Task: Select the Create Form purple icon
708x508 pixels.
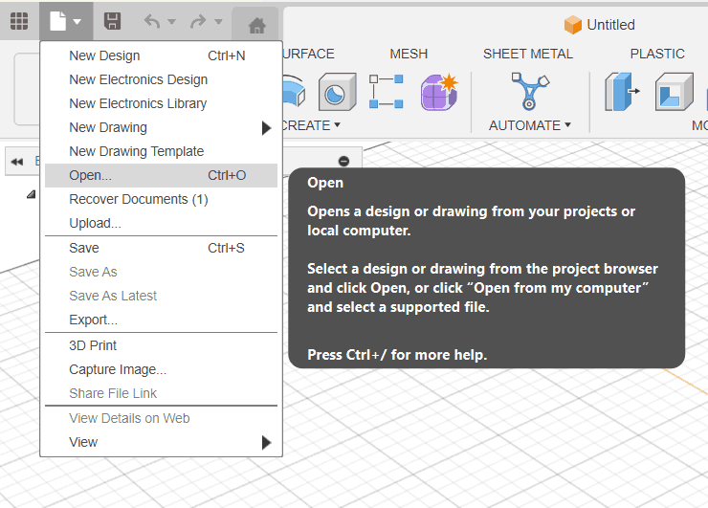Action: point(439,92)
